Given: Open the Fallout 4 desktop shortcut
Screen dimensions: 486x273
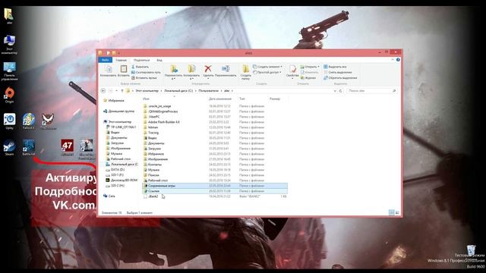Looking at the screenshot, I should (x=29, y=121).
